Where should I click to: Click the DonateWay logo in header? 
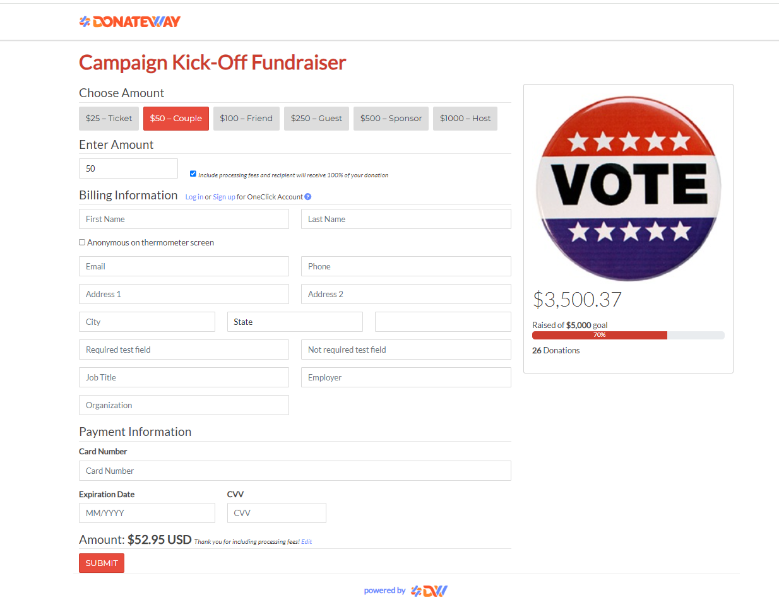pos(130,21)
